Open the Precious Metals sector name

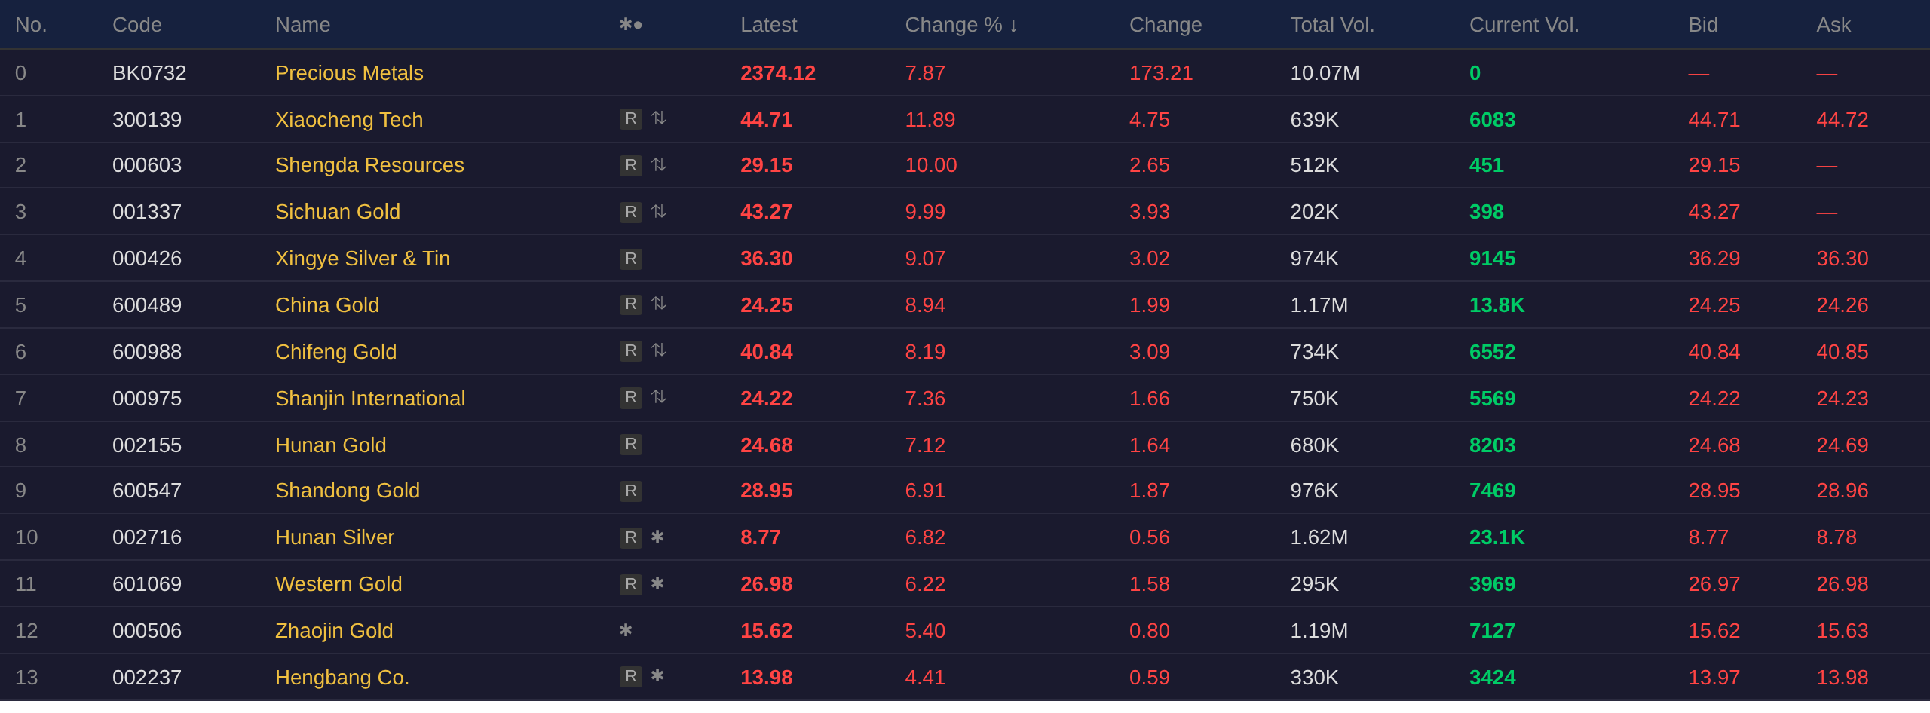[x=349, y=73]
